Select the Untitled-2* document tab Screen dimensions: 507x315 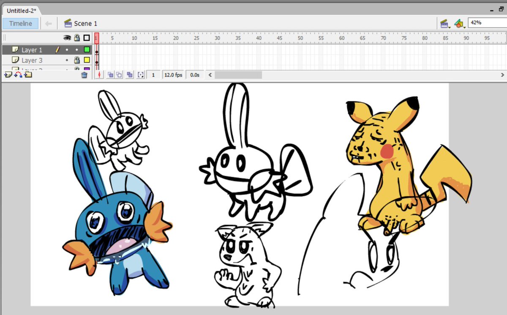(22, 11)
